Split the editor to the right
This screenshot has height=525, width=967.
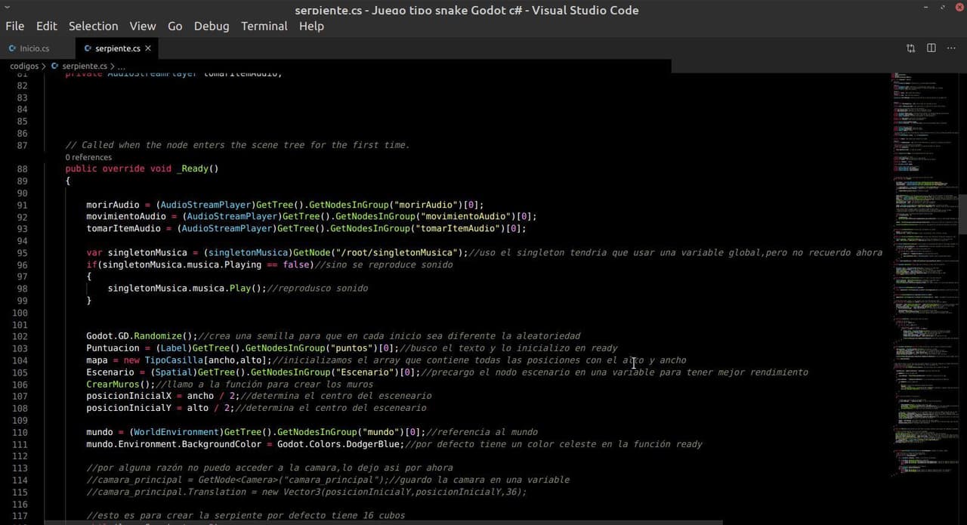(931, 48)
